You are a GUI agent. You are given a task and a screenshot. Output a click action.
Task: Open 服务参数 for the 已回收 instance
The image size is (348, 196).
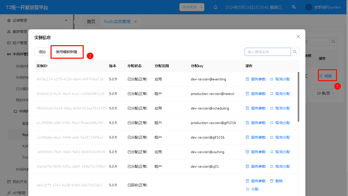click(x=256, y=181)
